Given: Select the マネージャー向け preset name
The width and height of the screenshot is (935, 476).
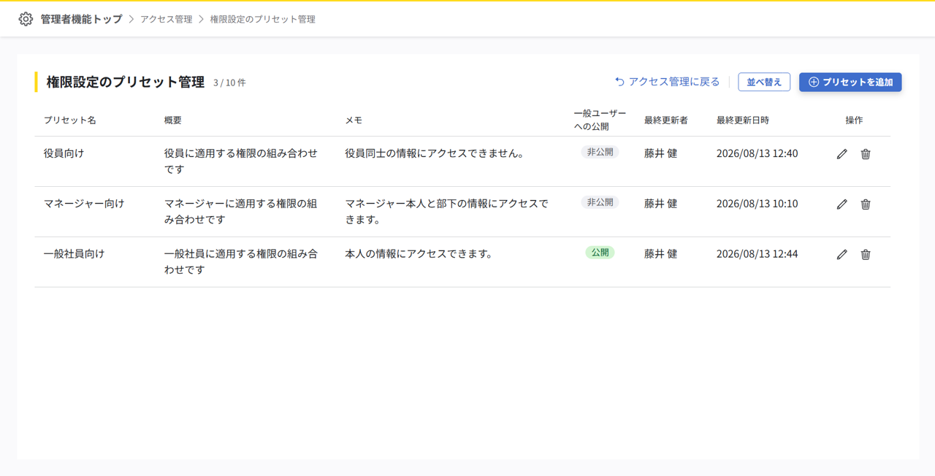Looking at the screenshot, I should pos(84,204).
